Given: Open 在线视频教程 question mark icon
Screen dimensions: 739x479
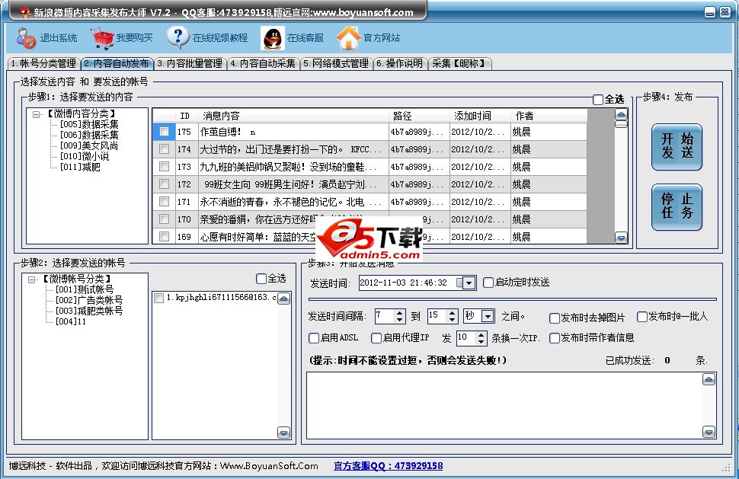Looking at the screenshot, I should point(178,38).
